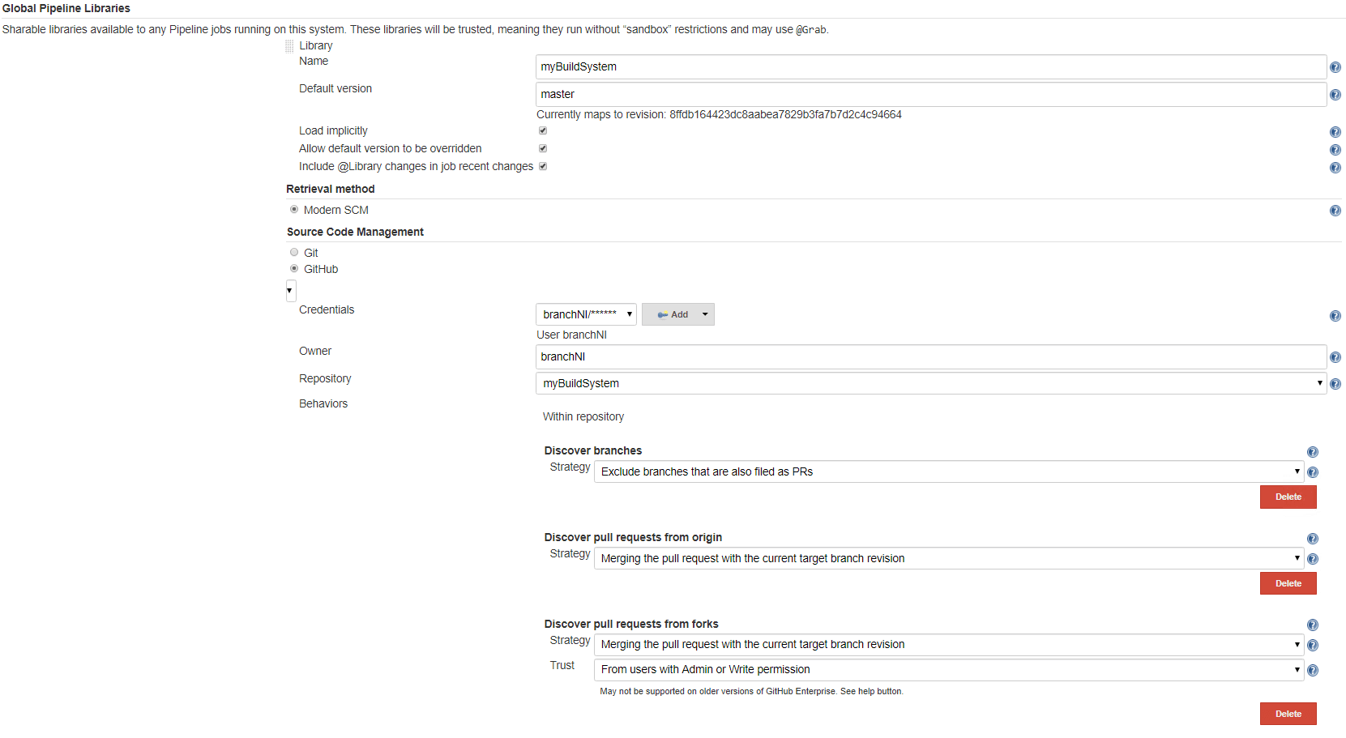Click the help icon for Discover branches

coord(1313,452)
